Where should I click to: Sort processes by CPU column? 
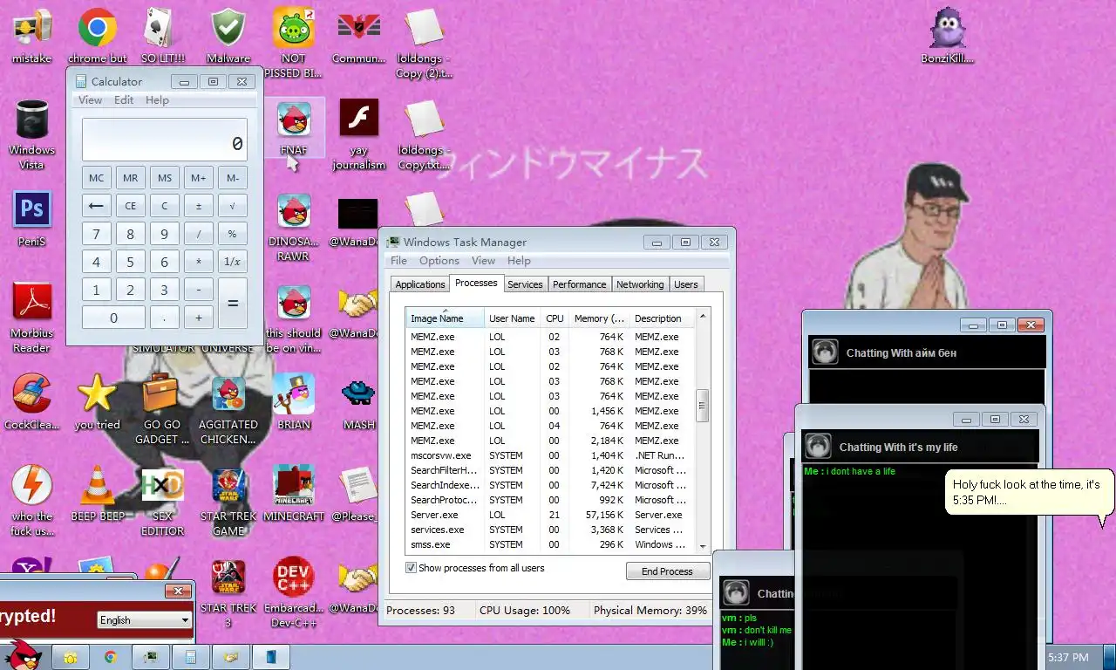coord(555,318)
